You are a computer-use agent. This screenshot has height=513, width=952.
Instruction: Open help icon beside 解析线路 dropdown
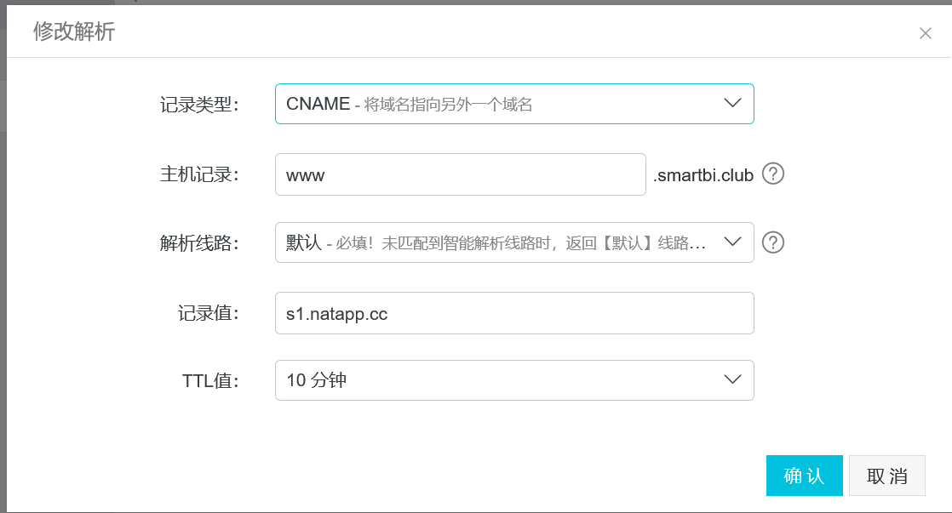click(x=773, y=242)
